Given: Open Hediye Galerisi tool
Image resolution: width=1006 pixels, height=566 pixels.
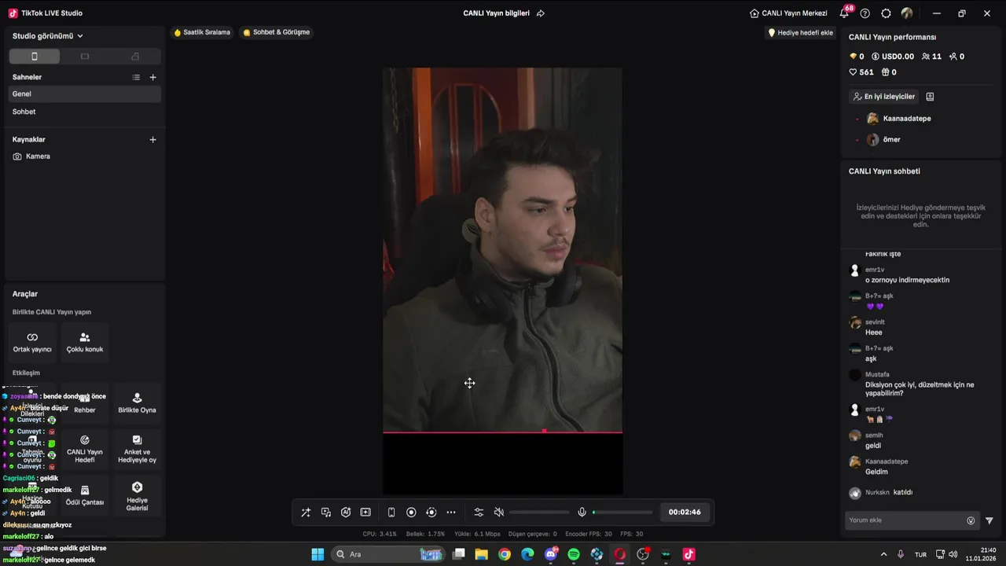Looking at the screenshot, I should (137, 494).
